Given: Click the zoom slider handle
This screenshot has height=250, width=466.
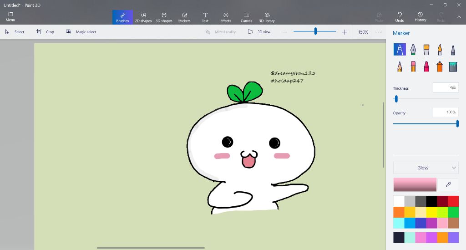Looking at the screenshot, I should click(x=316, y=31).
